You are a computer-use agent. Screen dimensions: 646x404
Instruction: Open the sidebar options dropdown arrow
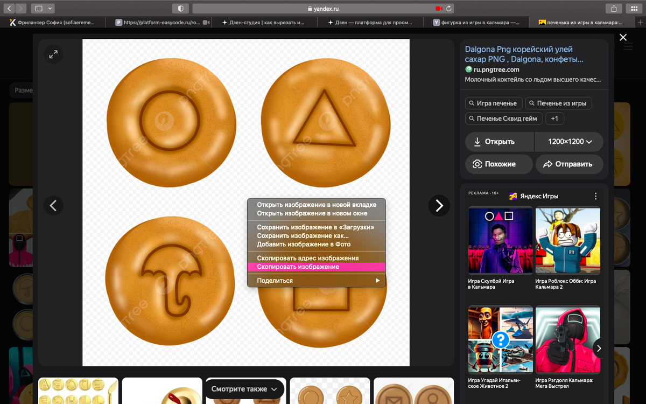[x=51, y=9]
